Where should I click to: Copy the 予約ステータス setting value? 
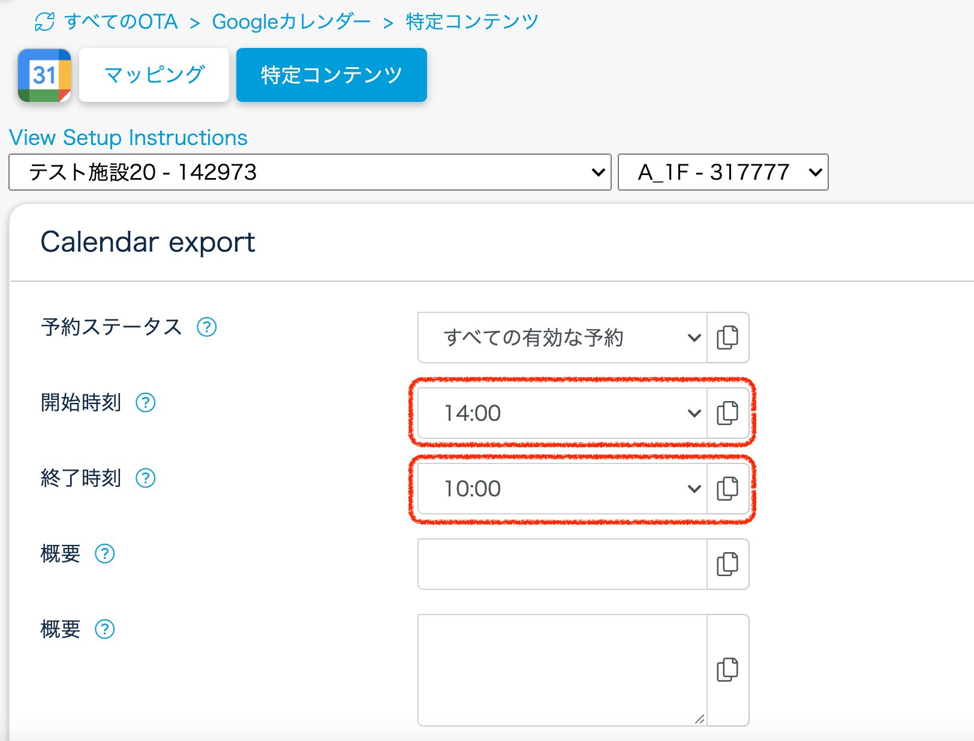coord(728,338)
